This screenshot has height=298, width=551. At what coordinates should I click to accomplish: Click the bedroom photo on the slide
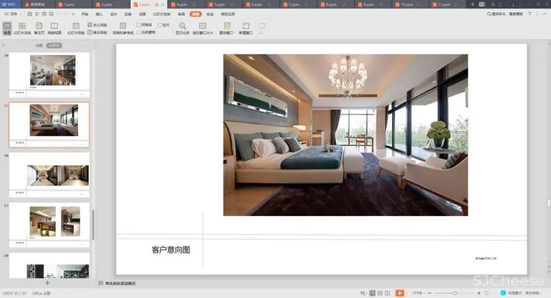(345, 135)
